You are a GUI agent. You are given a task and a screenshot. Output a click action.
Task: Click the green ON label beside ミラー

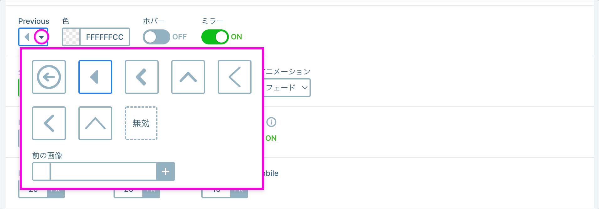click(x=236, y=37)
